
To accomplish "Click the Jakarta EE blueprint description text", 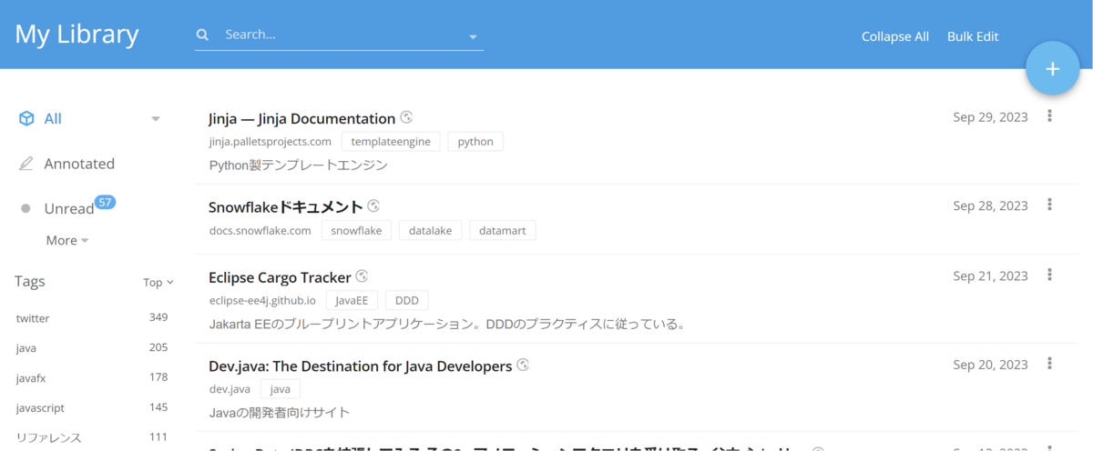I will tap(446, 324).
